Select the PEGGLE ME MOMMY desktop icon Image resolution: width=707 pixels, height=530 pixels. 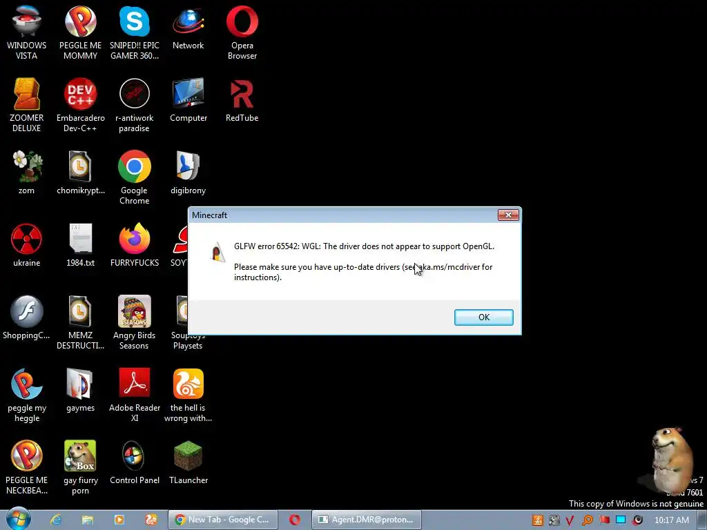pos(80,32)
